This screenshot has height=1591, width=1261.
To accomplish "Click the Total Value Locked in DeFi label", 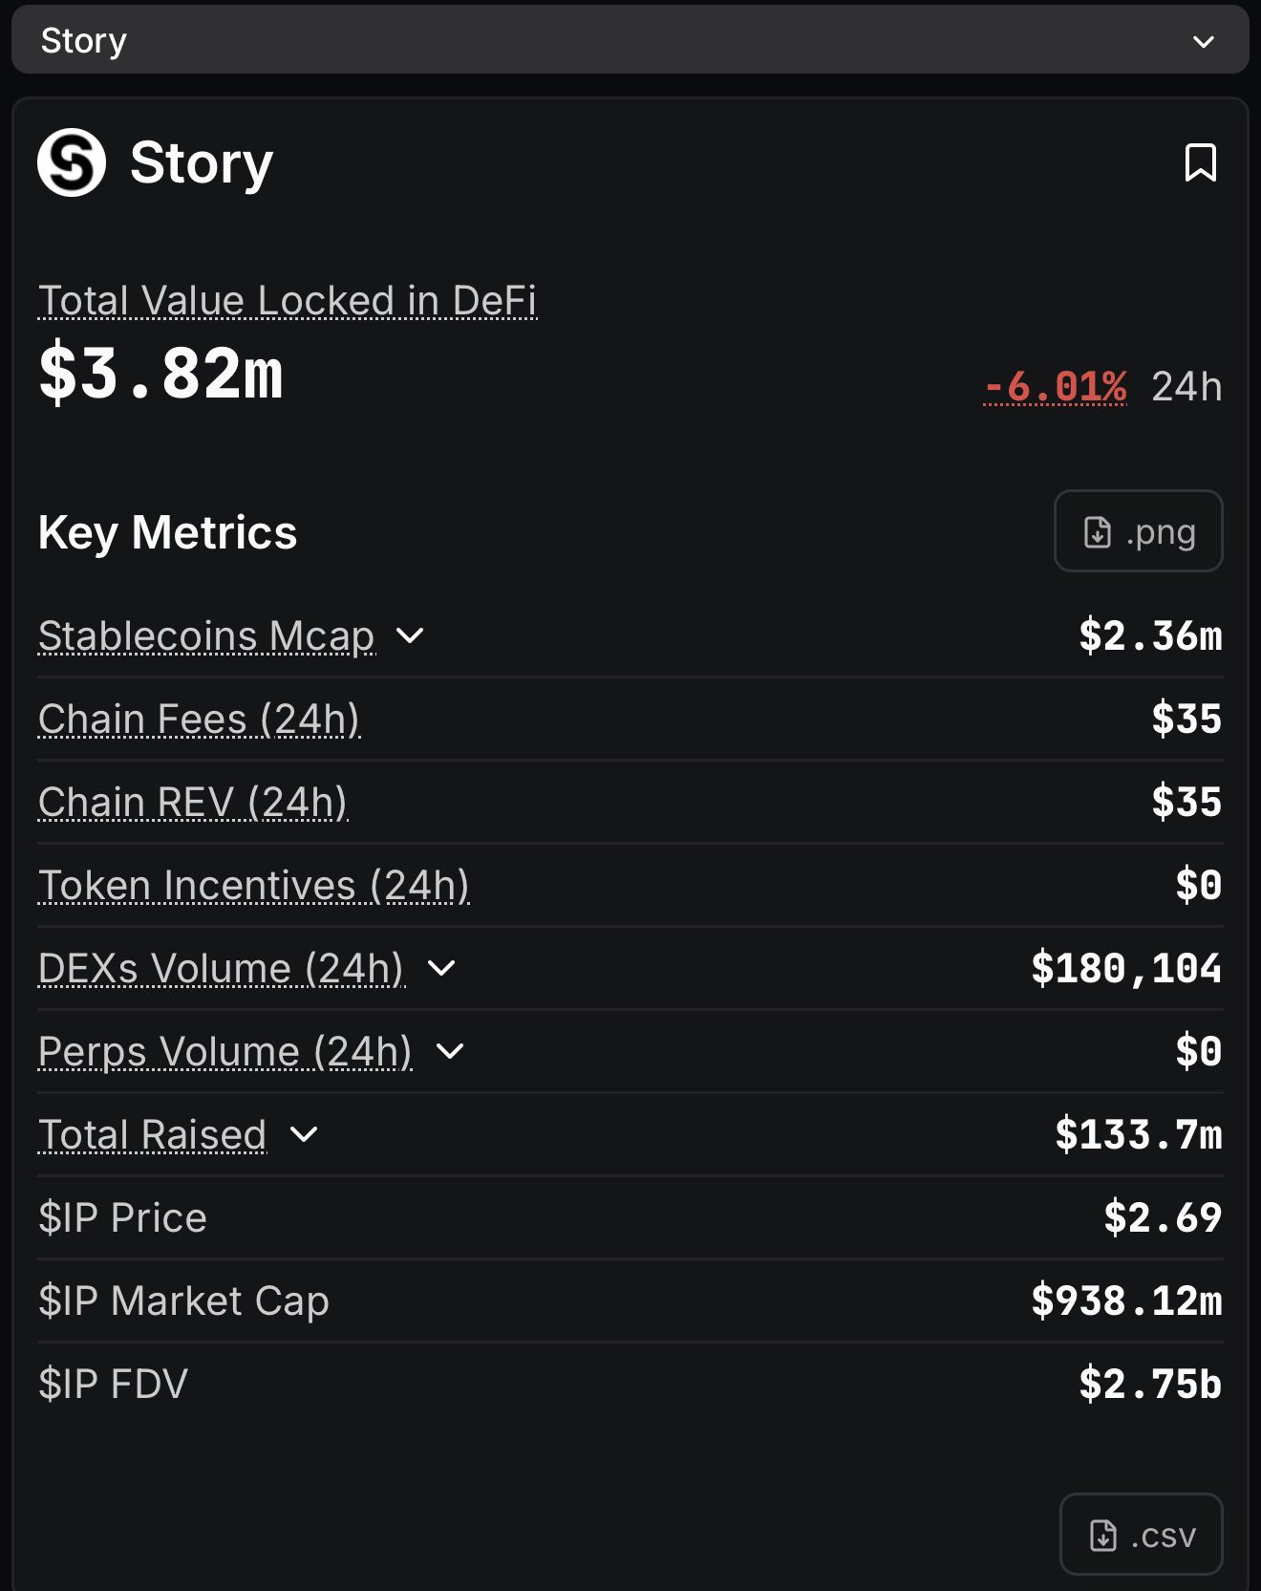I will 288,300.
